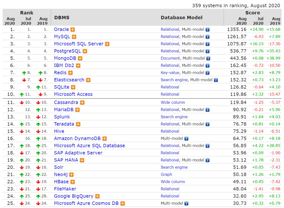Viewport: 284px width, 208px height.
Task: Open the Solr link
Action: pos(59,167)
